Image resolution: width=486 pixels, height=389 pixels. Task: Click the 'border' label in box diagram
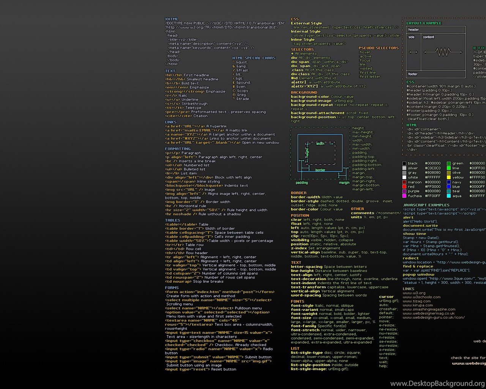click(x=320, y=170)
